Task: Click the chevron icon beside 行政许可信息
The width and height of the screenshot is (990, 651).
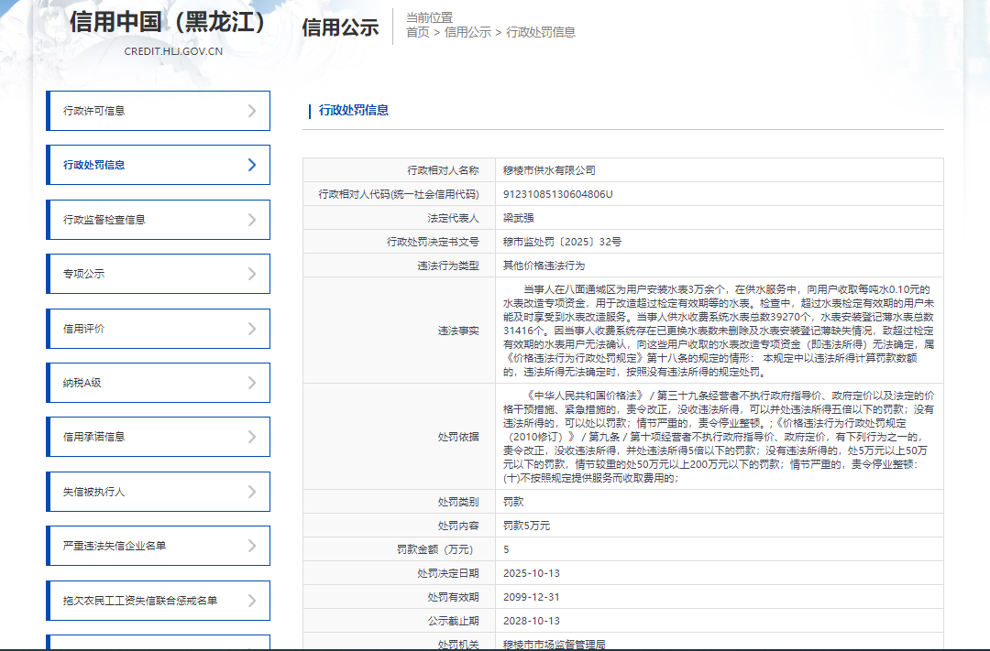Action: pyautogui.click(x=252, y=111)
